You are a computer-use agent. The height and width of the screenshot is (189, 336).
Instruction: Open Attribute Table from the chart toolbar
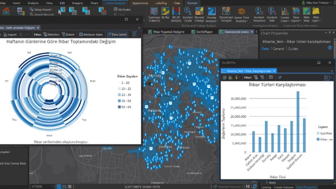(91, 35)
